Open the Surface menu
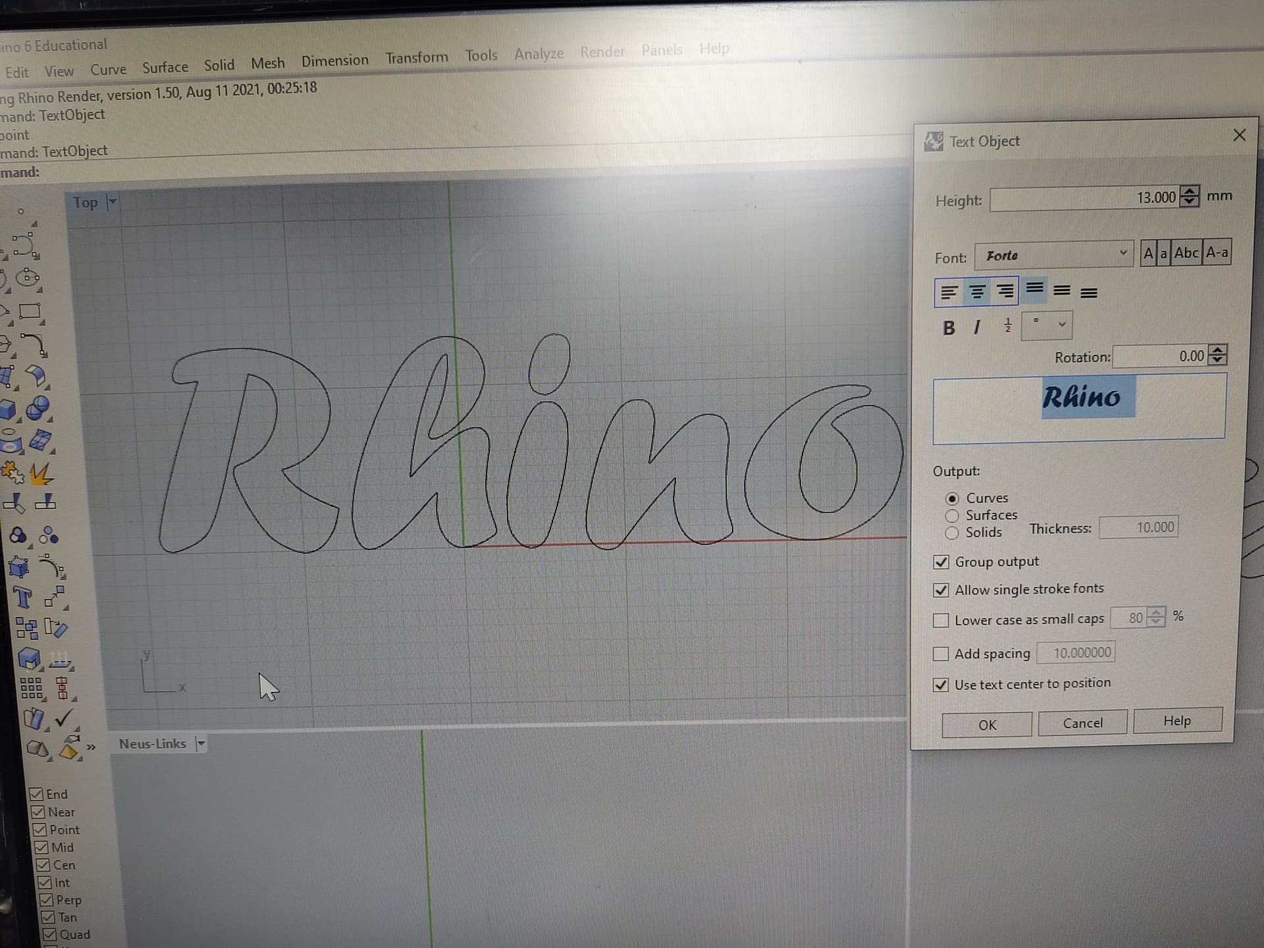The width and height of the screenshot is (1264, 948). point(165,67)
